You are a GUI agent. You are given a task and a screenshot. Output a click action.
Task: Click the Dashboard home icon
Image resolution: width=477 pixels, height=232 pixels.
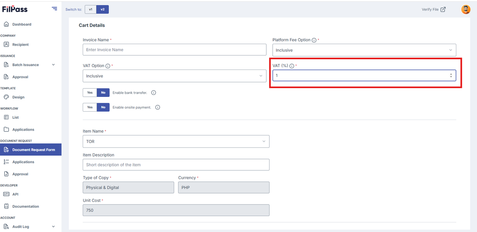pyautogui.click(x=6, y=24)
